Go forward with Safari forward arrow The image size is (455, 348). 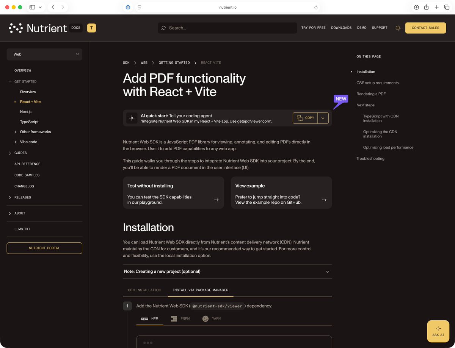point(63,7)
